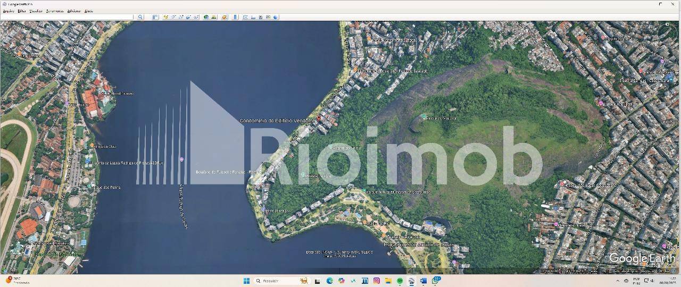Viewport: 681px width, 287px height.
Task: Click the search magnifier button
Action: coord(140,17)
